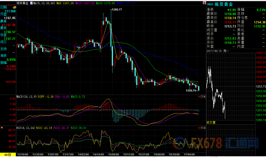Image resolution: width=266 pixels, height=158 pixels.
Task: Click the 1280.77 high price marker
Action: (x=116, y=10)
